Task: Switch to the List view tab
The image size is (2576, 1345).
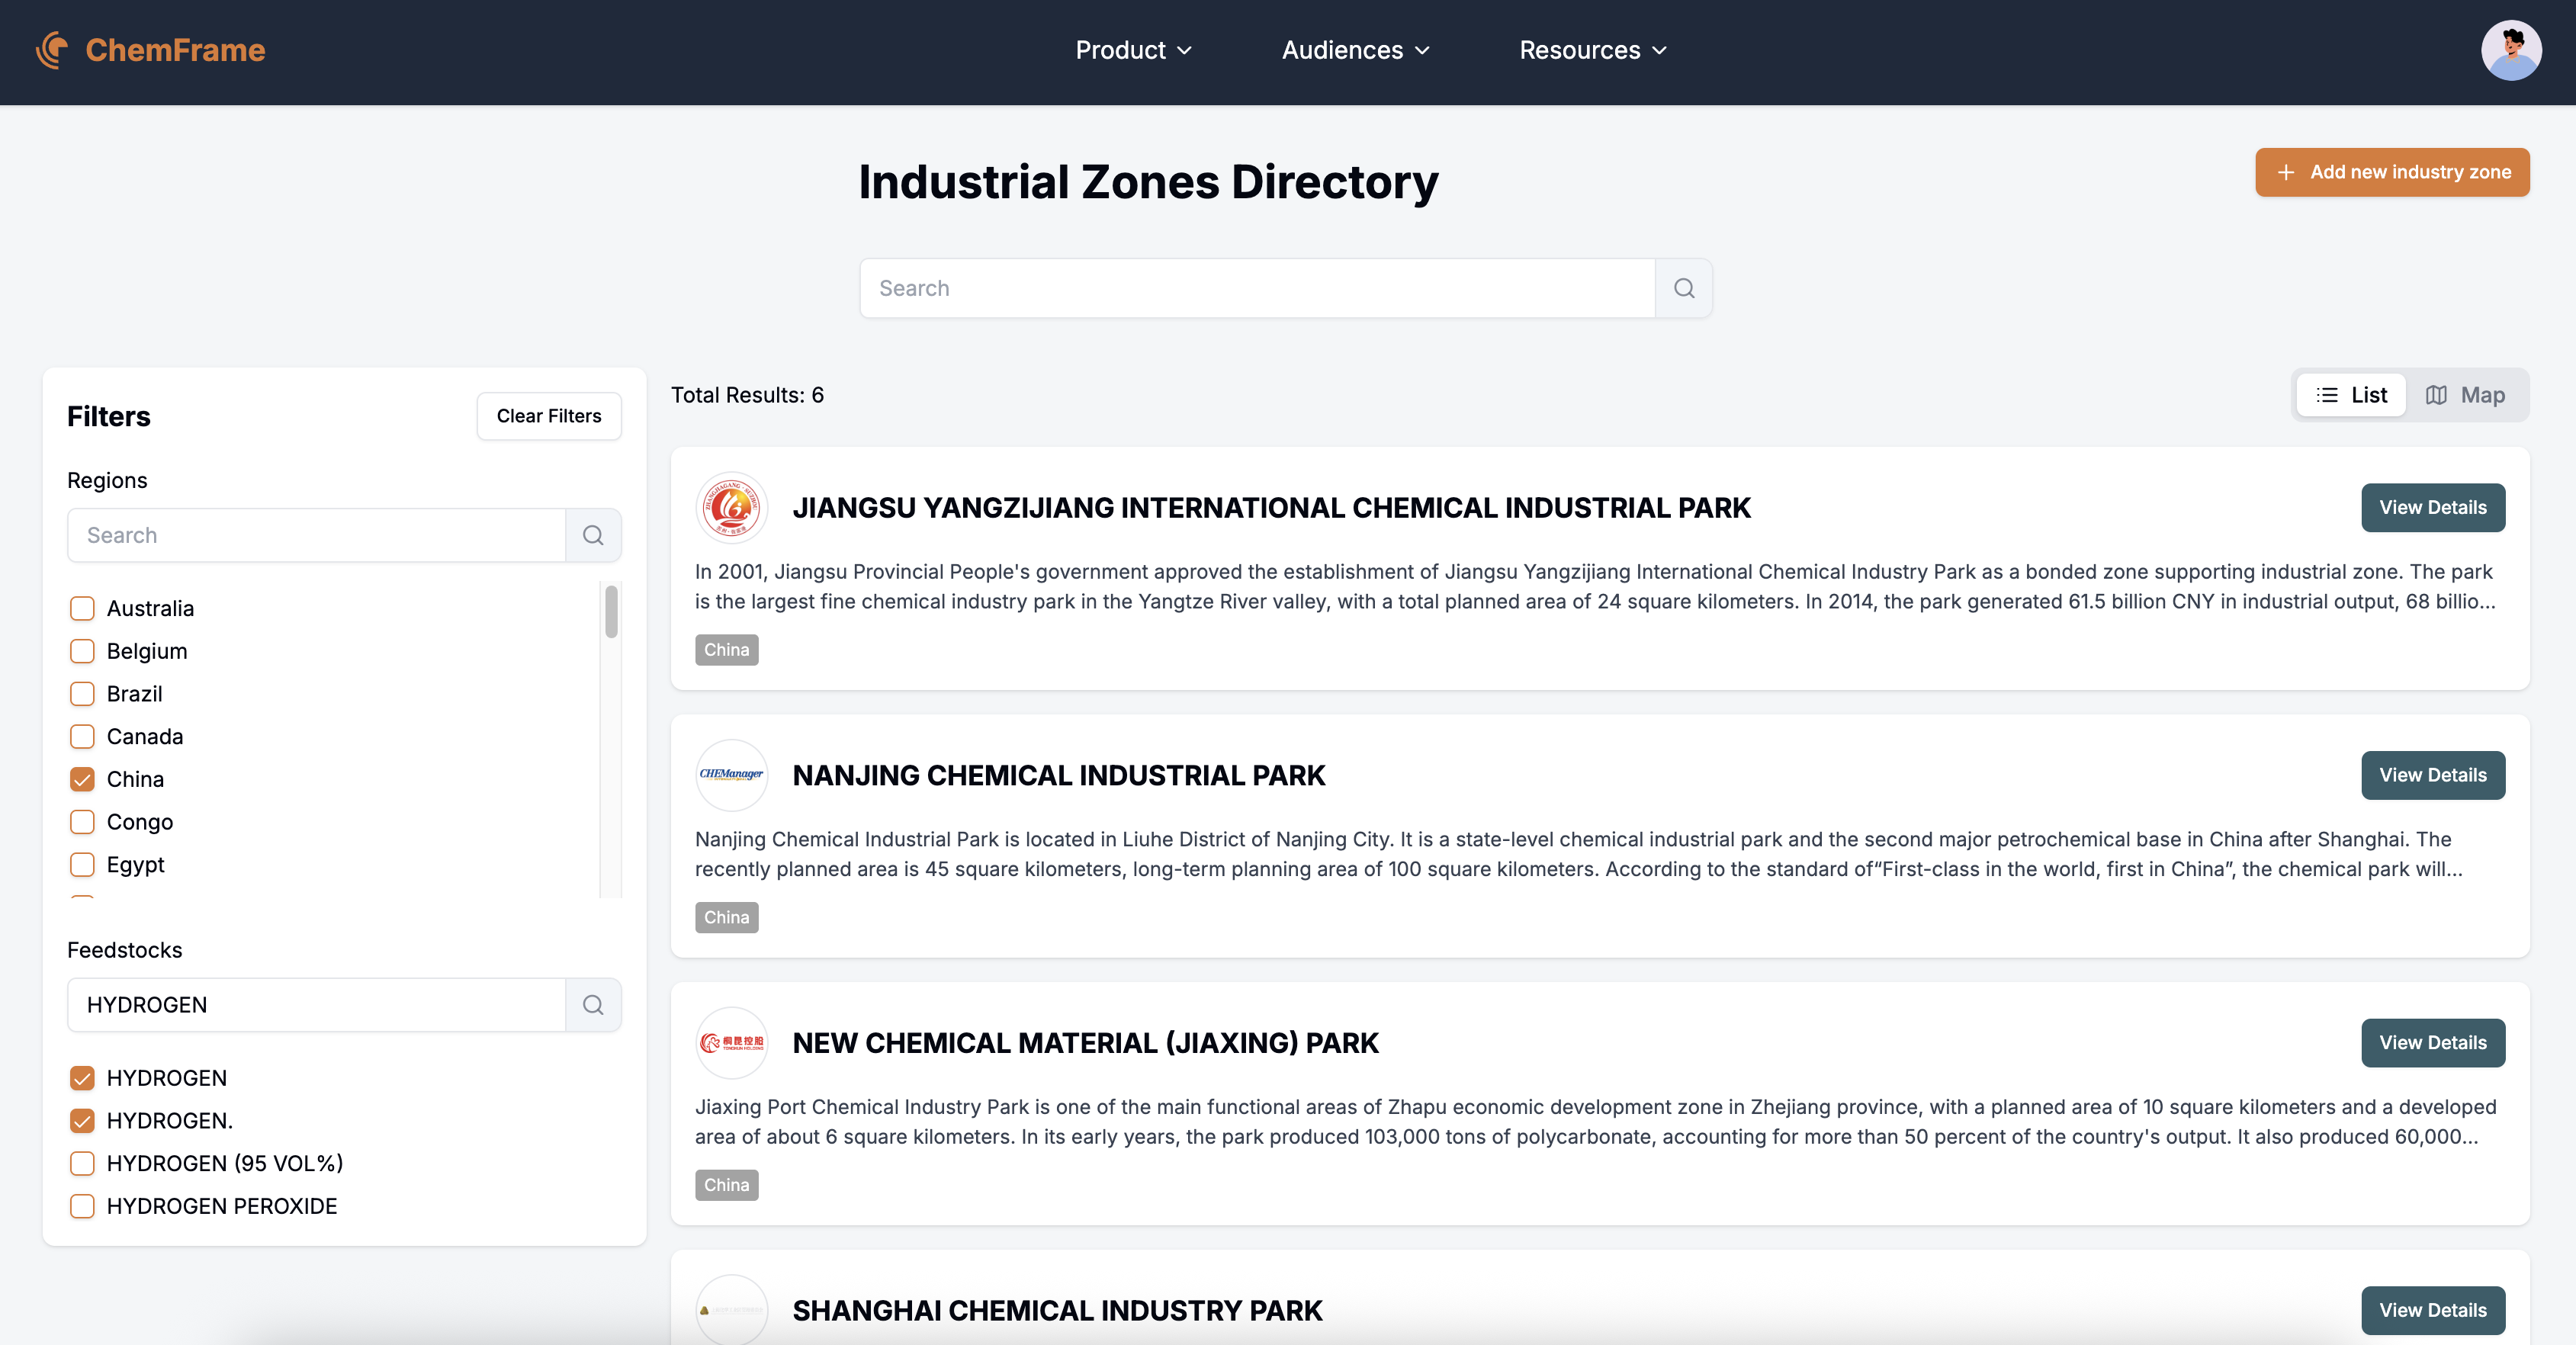Action: [x=2351, y=395]
